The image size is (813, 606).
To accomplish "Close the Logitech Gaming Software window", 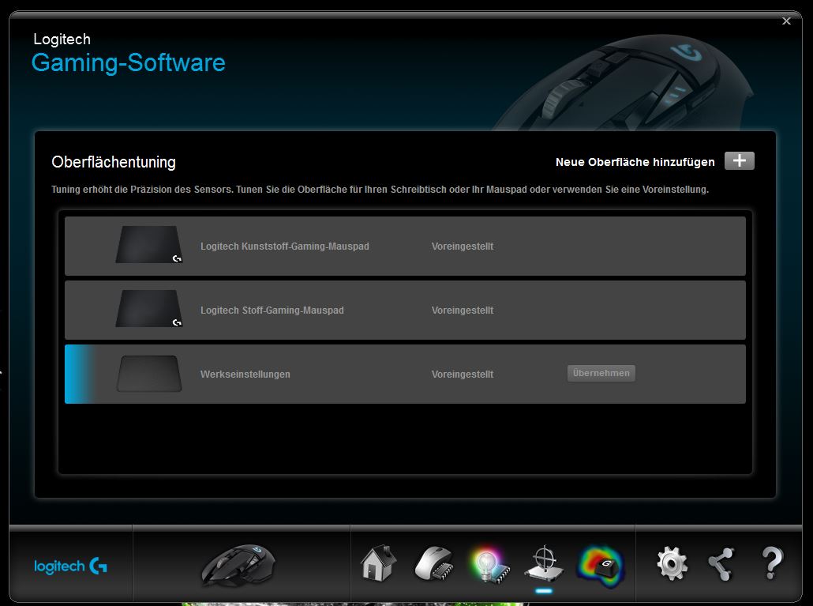I will pyautogui.click(x=786, y=21).
